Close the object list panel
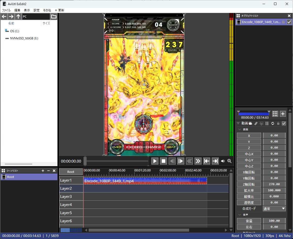Image resolution: width=293 pixels, height=239 pixels. [289, 16]
